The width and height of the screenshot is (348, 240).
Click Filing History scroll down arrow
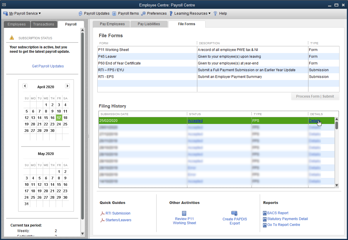click(337, 185)
